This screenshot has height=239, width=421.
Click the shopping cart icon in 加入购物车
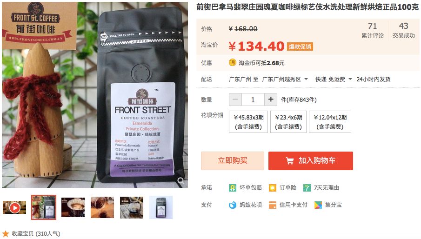click(289, 161)
